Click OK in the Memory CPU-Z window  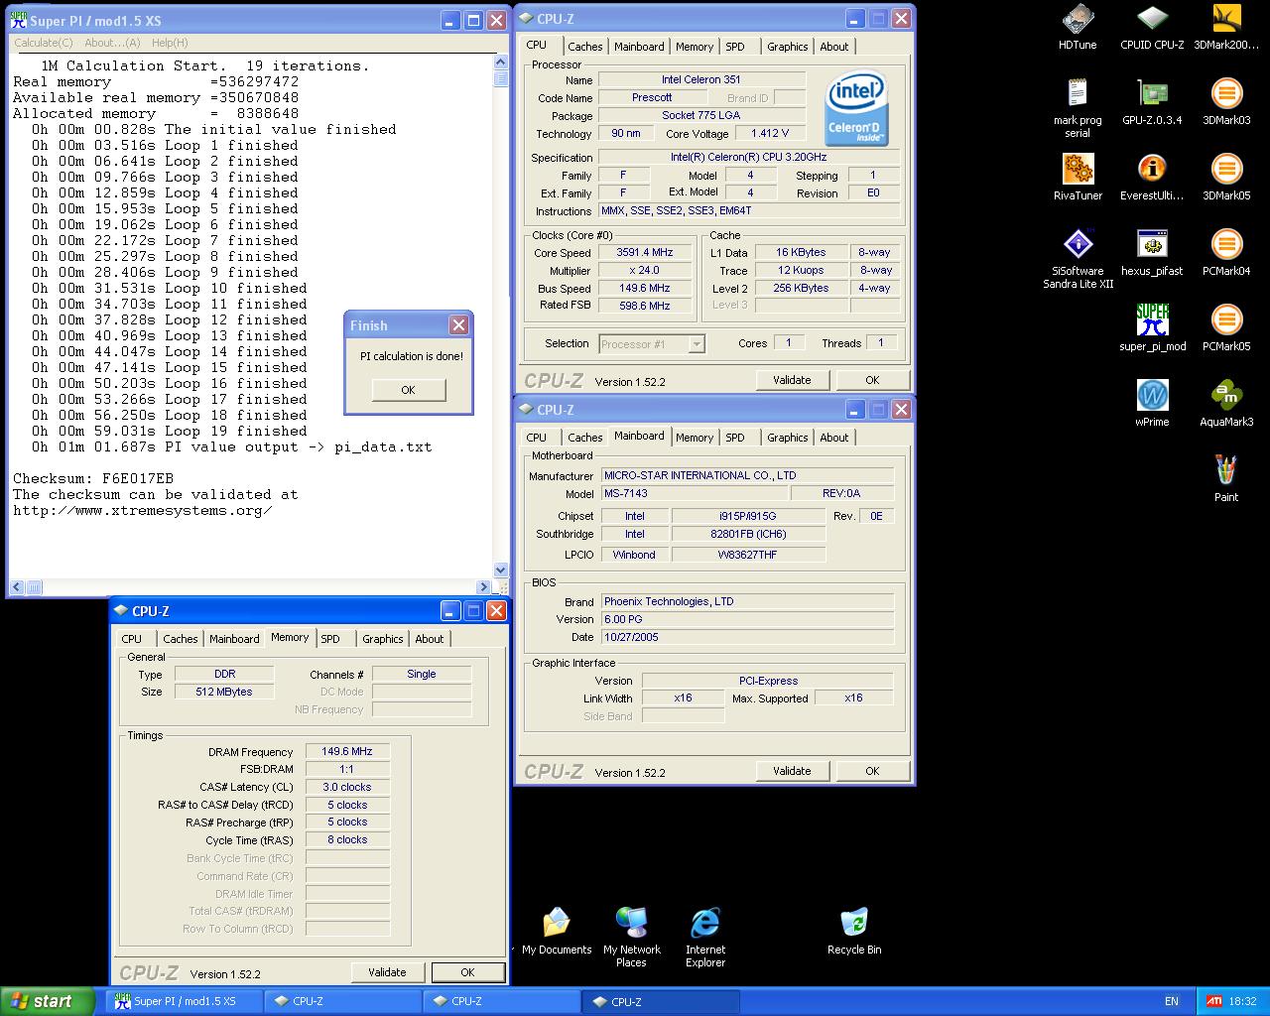pyautogui.click(x=467, y=972)
